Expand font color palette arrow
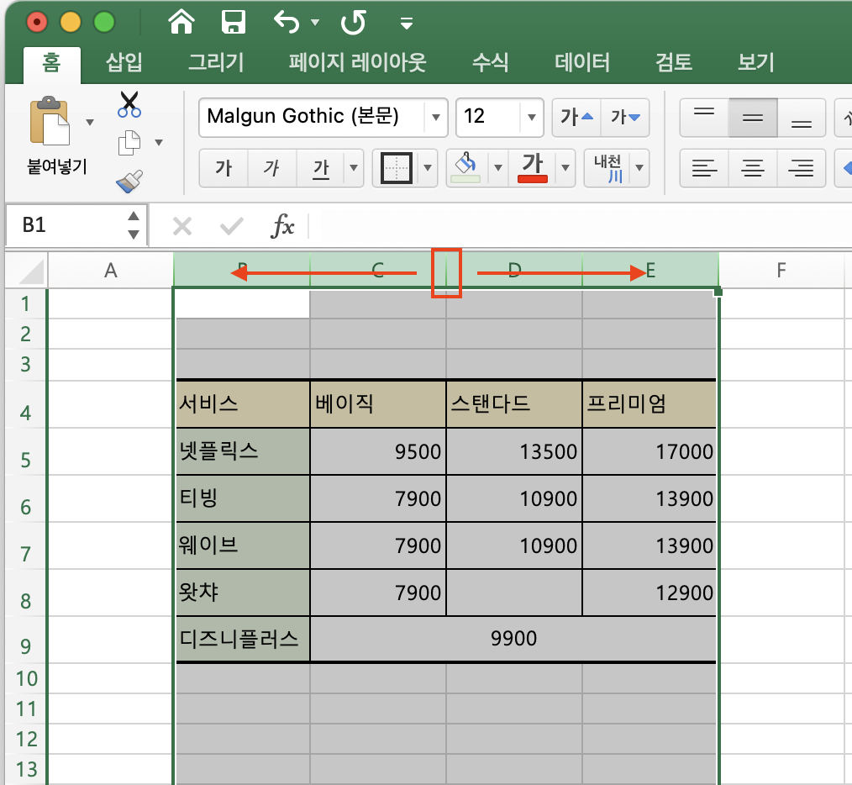852x785 pixels. tap(565, 168)
